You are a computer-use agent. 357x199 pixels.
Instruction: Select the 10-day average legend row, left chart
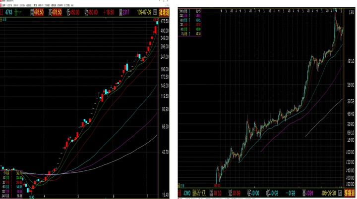click(x=11, y=178)
